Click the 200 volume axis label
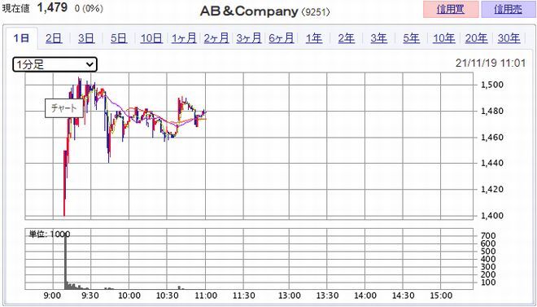The image size is (537, 307). (x=488, y=274)
